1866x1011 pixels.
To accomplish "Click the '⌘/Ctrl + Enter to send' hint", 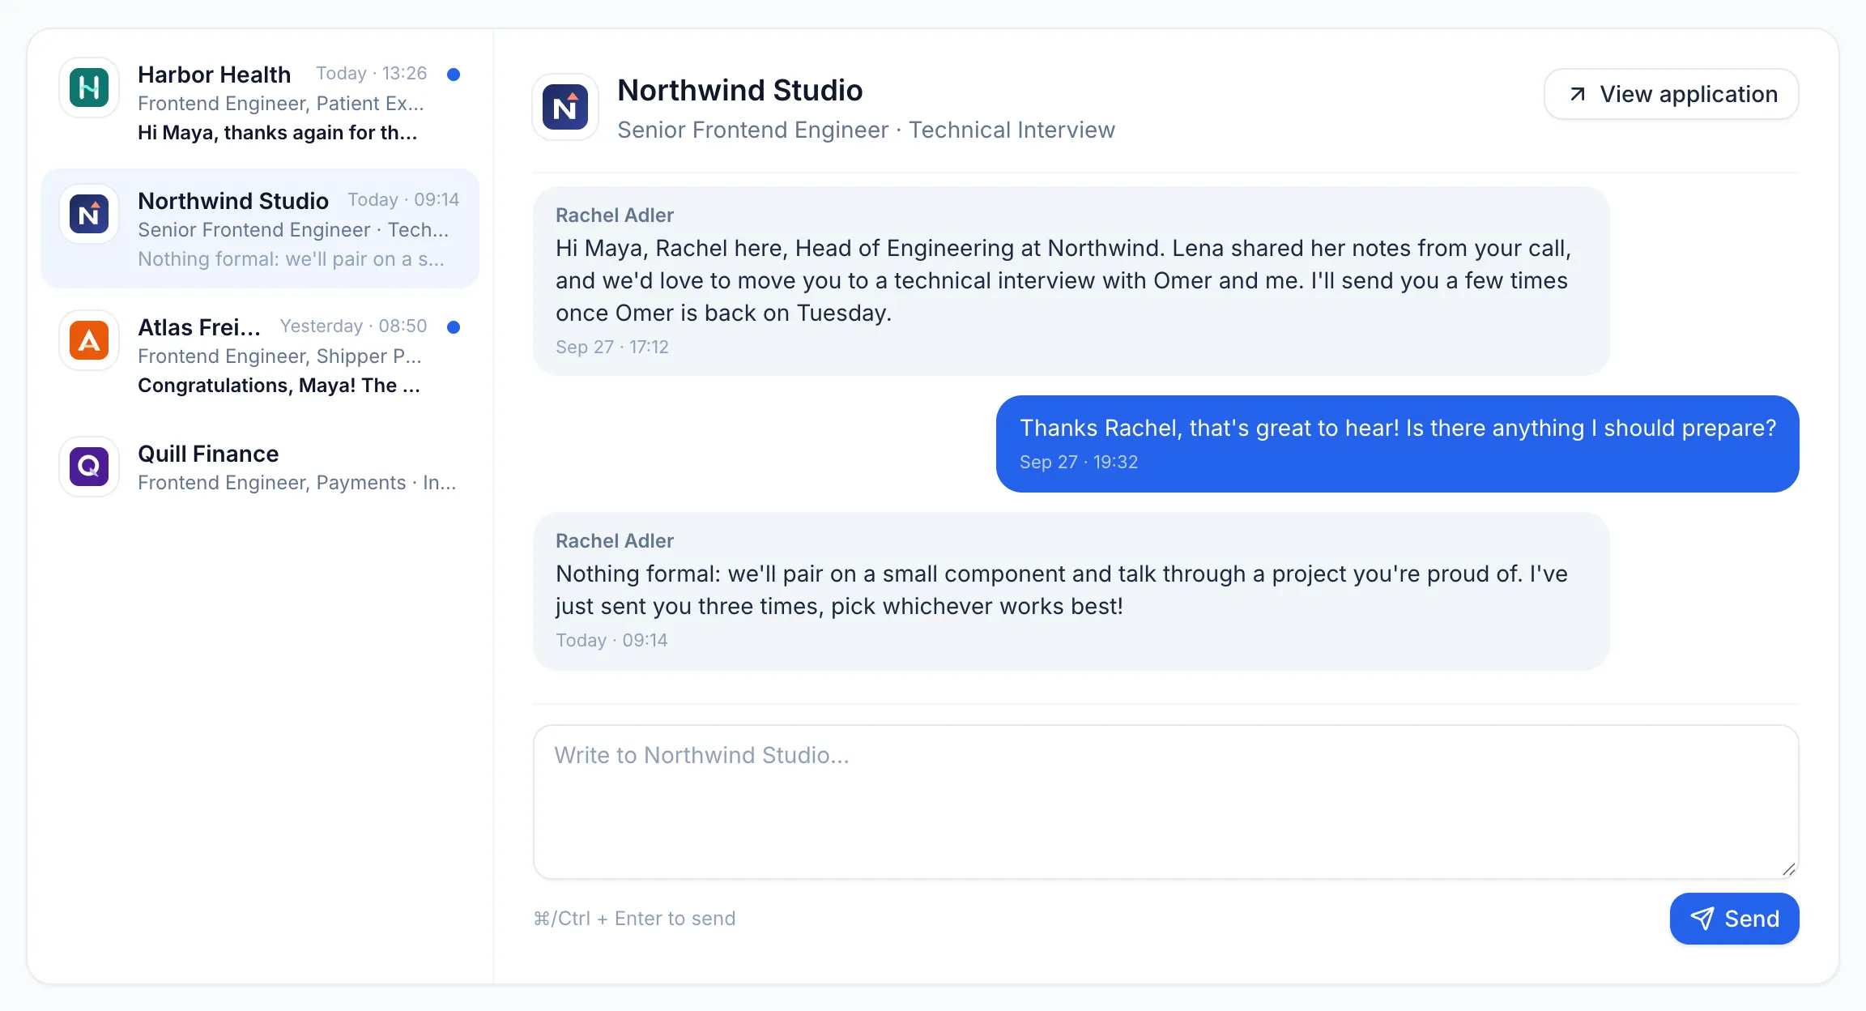I will coord(635,919).
